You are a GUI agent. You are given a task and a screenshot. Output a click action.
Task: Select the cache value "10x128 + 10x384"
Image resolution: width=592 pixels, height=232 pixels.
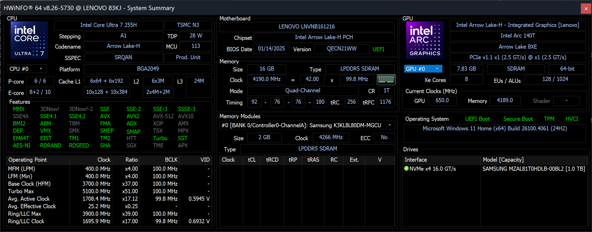pyautogui.click(x=107, y=92)
